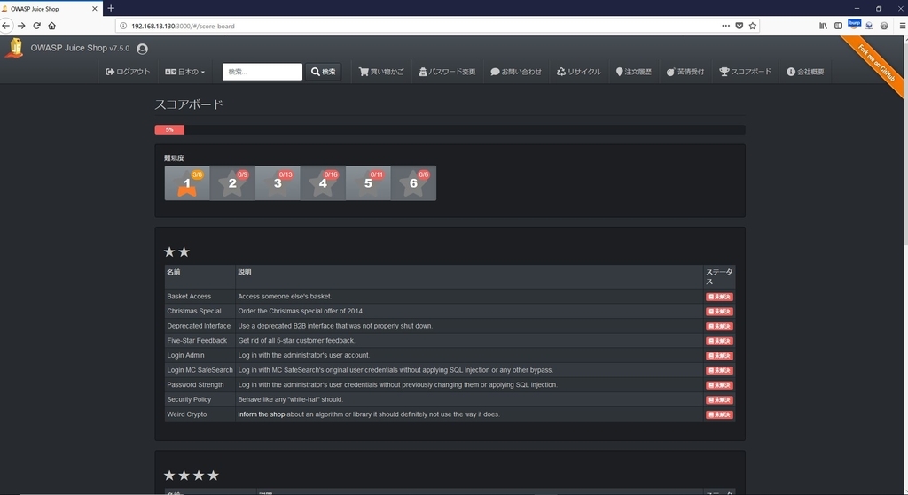The image size is (908, 495).
Task: Toggle difficulty 5 star filter
Action: click(368, 182)
